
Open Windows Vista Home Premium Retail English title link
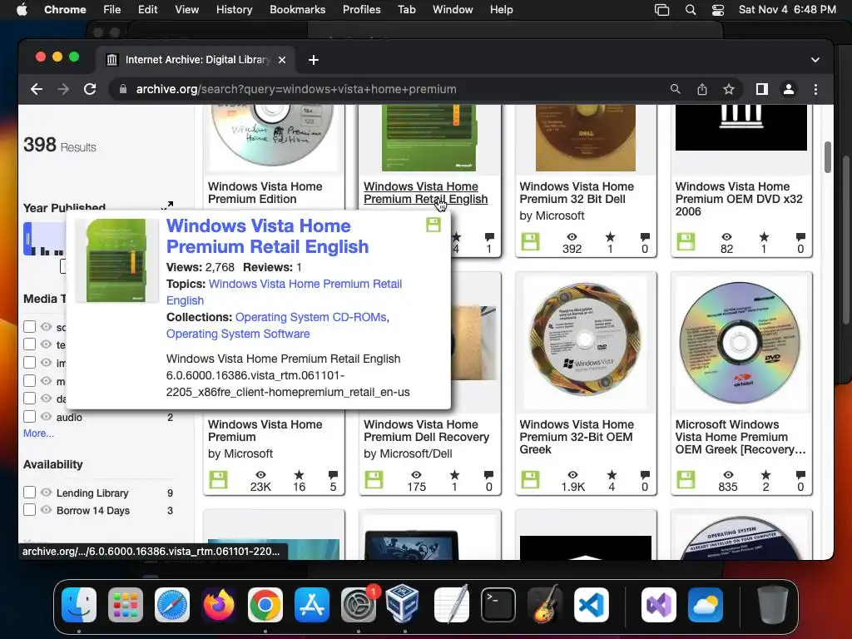267,235
